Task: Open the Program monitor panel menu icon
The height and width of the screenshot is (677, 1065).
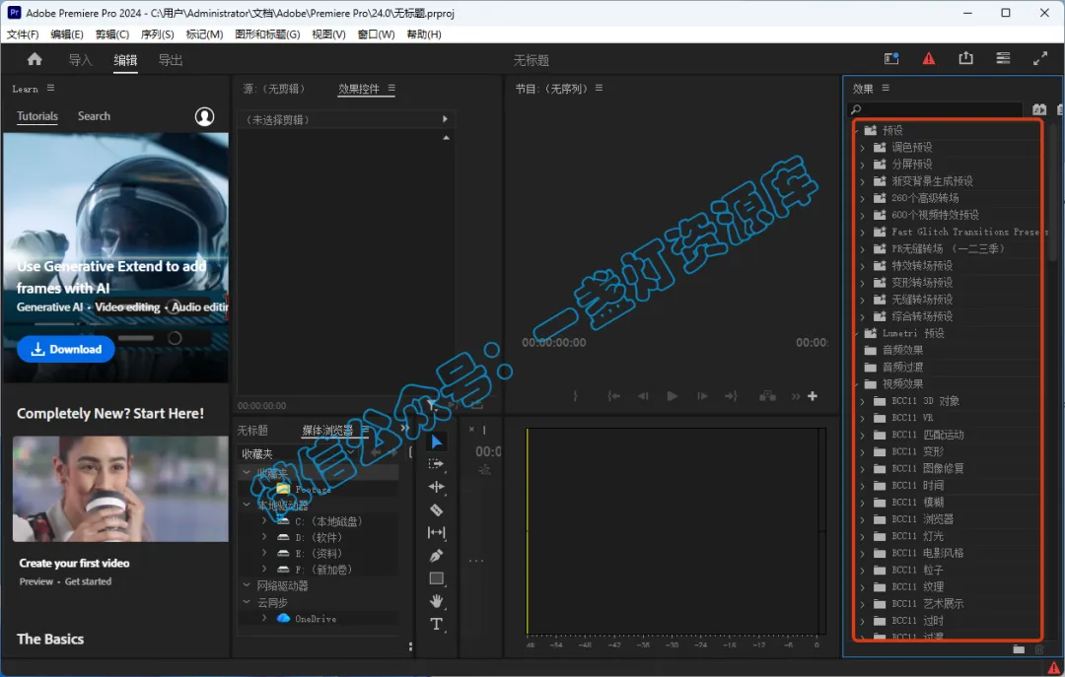Action: pos(599,89)
